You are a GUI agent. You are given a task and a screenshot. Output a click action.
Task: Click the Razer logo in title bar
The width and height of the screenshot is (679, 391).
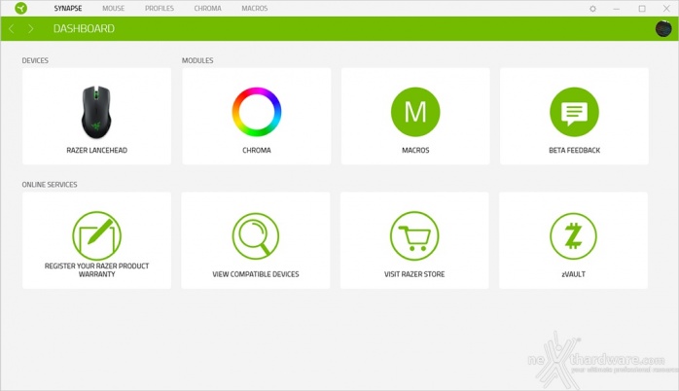(x=20, y=8)
